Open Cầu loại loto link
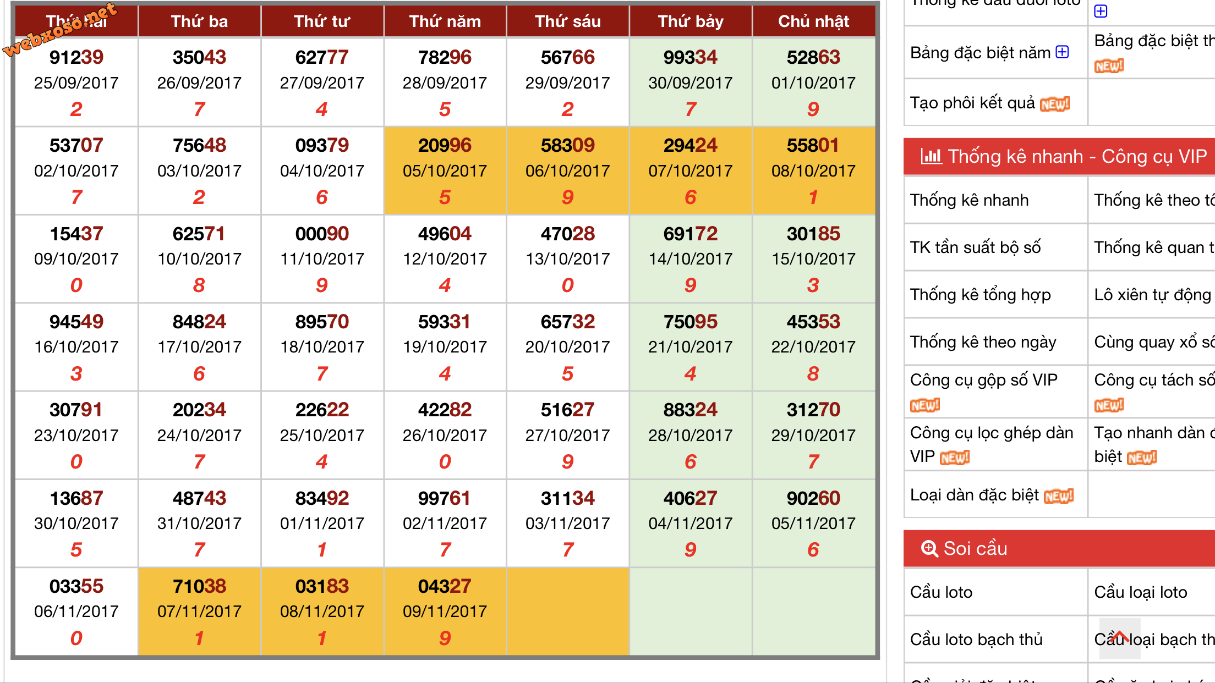 1140,592
